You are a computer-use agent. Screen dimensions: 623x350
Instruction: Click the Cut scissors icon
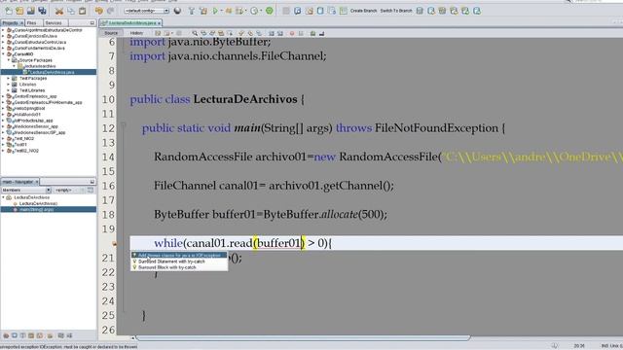click(59, 11)
